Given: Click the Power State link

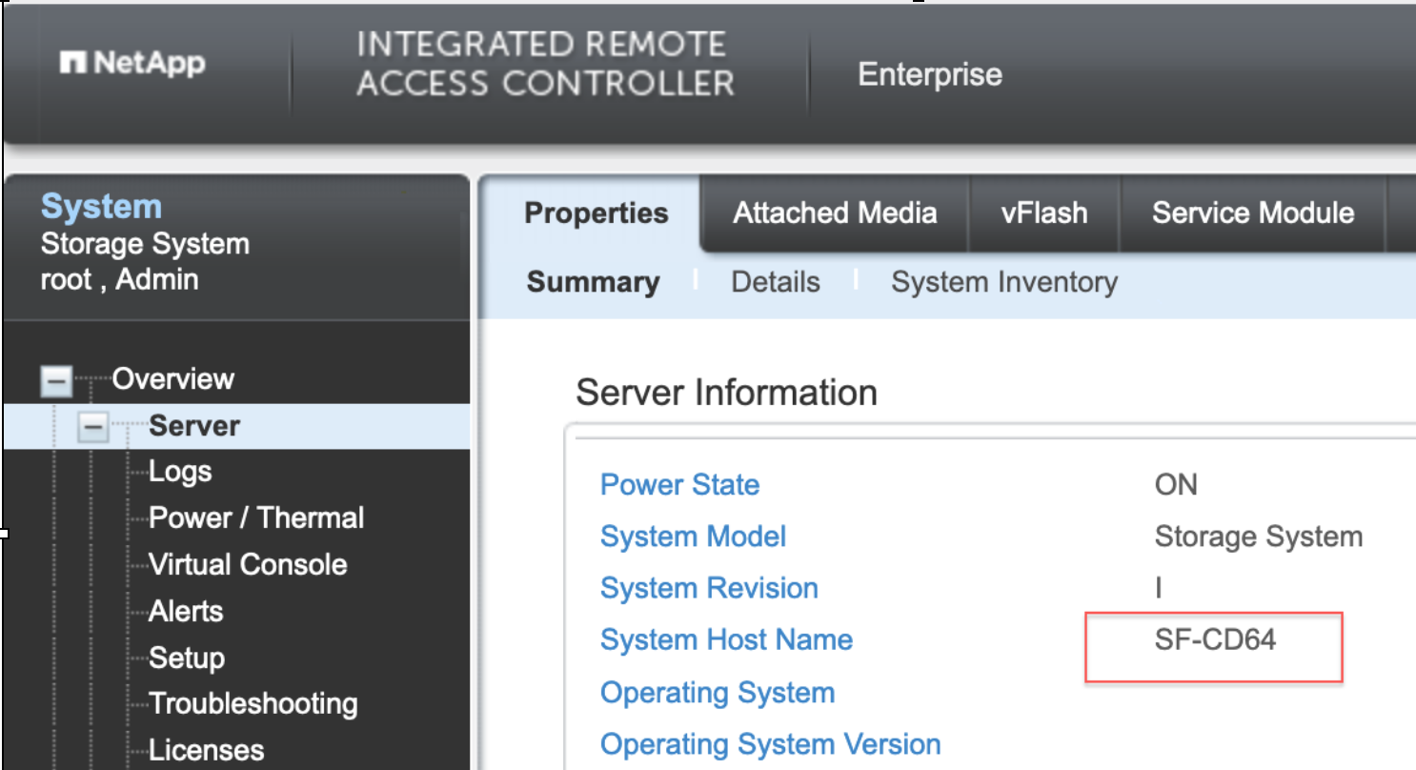Looking at the screenshot, I should click(x=679, y=485).
